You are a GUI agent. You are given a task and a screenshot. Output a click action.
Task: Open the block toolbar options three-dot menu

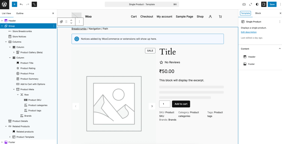[x=79, y=22]
